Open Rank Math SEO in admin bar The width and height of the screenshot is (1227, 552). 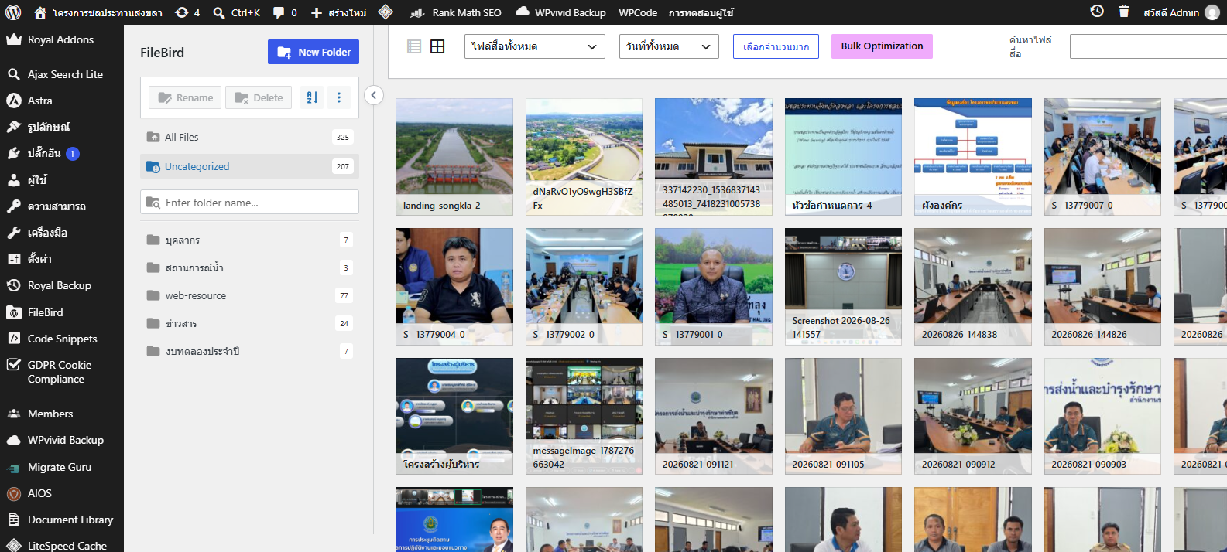[456, 12]
